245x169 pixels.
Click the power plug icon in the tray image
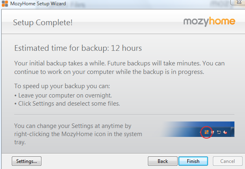click(x=212, y=132)
